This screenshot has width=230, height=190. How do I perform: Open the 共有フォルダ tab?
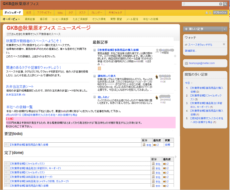[115, 13]
